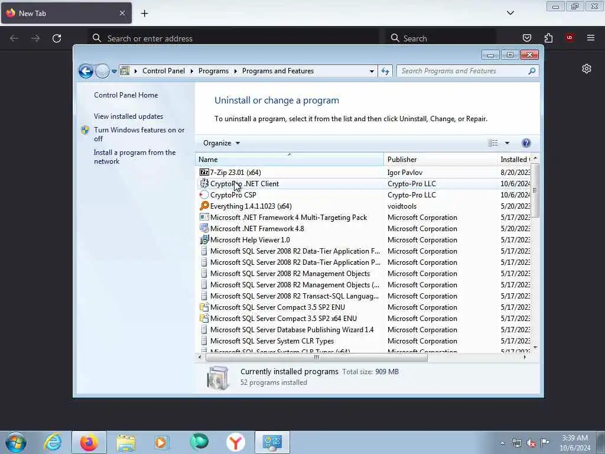The image size is (605, 454).
Task: Click the muted volume tray icon
Action: pos(531,443)
